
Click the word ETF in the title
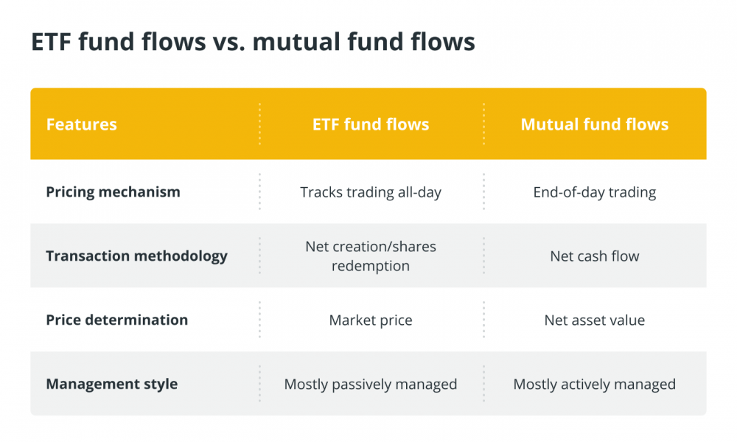(52, 41)
